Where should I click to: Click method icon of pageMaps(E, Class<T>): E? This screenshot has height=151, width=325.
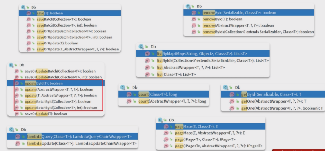click(x=166, y=127)
